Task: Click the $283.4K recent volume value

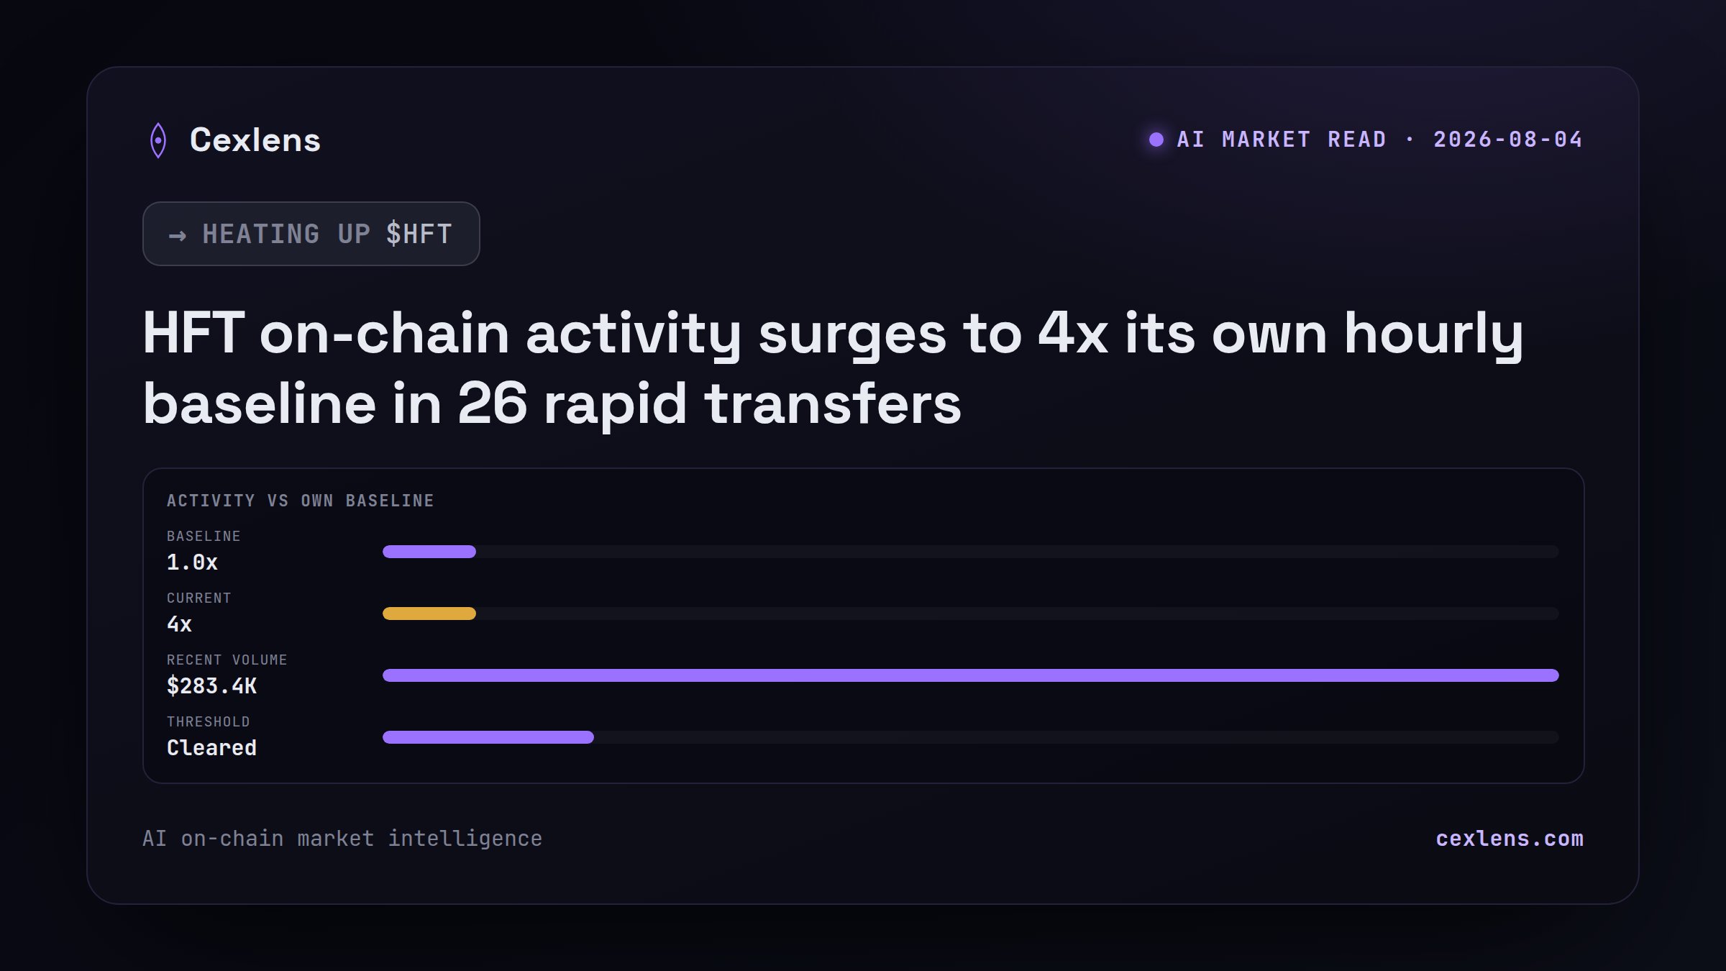Action: point(211,686)
